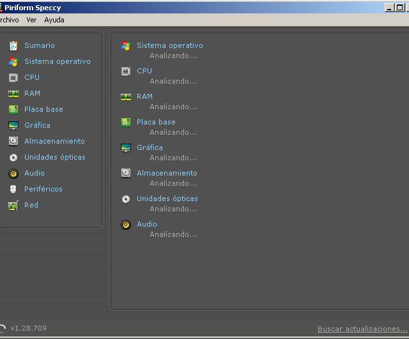This screenshot has height=339, width=409.
Task: Open Placa base heading in summary panel
Action: 156,122
